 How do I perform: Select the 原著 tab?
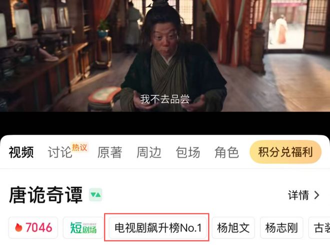click(x=110, y=152)
